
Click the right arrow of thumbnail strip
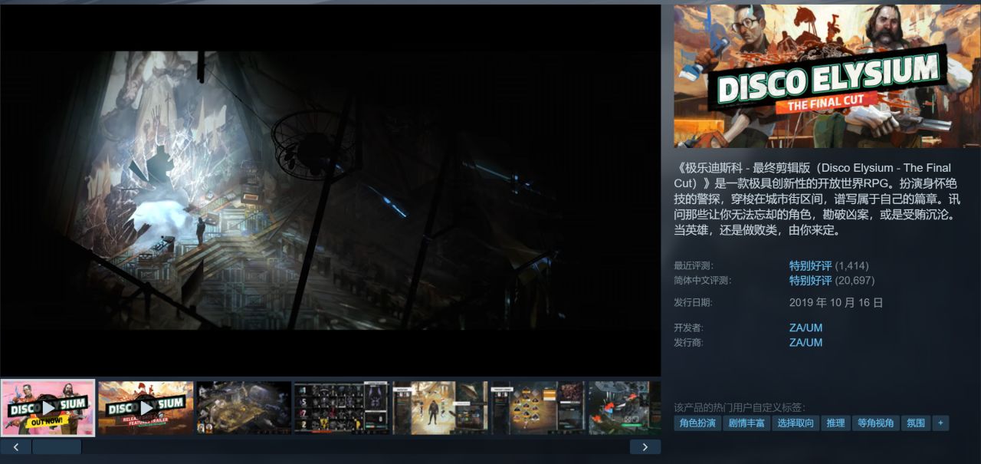645,447
